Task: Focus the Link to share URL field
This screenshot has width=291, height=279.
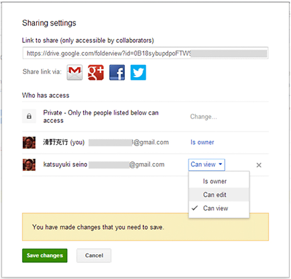Action: pyautogui.click(x=145, y=52)
